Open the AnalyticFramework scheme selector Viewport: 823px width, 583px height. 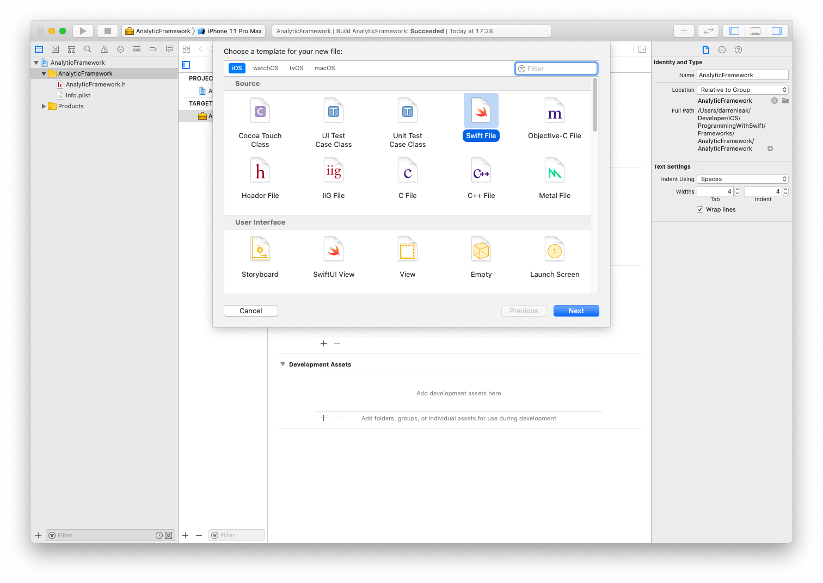coord(158,31)
